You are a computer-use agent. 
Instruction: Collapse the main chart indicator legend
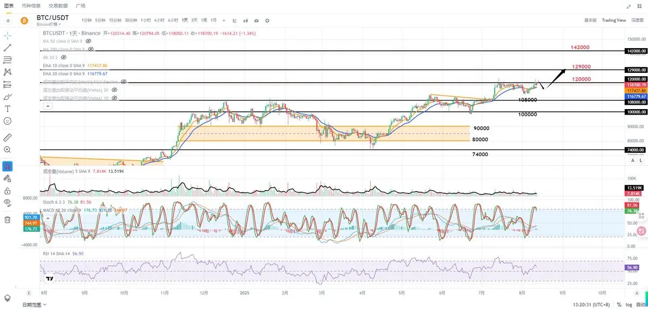[48, 106]
